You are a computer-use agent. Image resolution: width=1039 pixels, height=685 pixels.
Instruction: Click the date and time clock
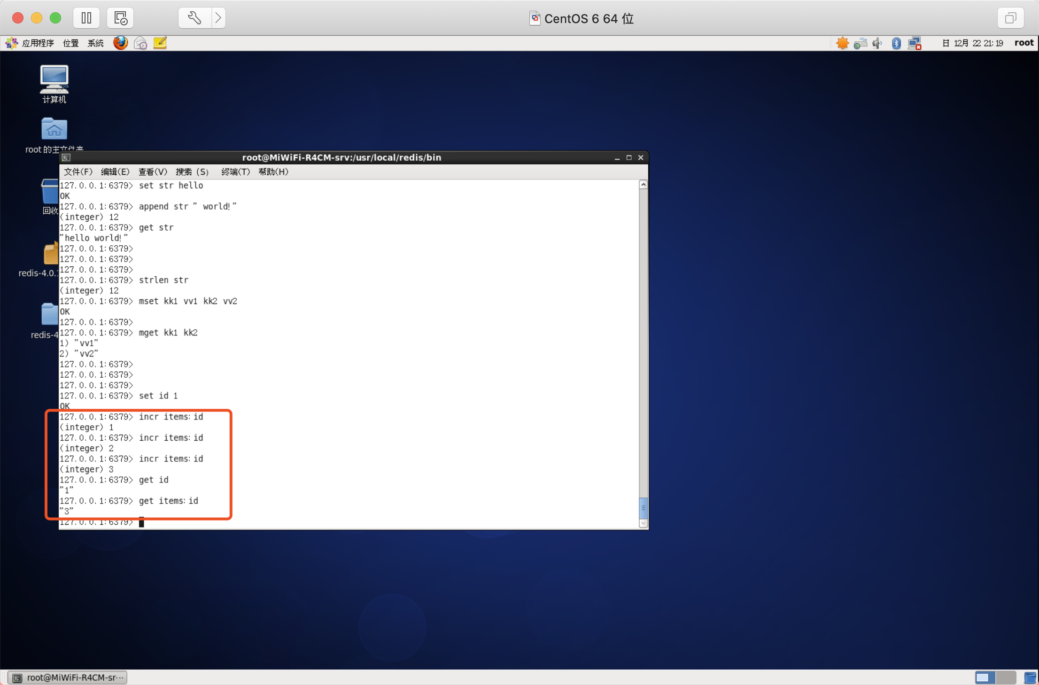pyautogui.click(x=973, y=43)
